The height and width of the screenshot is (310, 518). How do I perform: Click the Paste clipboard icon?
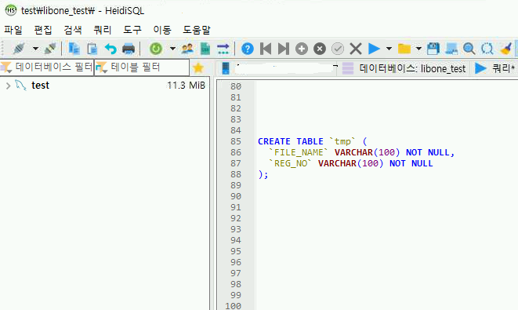point(92,49)
